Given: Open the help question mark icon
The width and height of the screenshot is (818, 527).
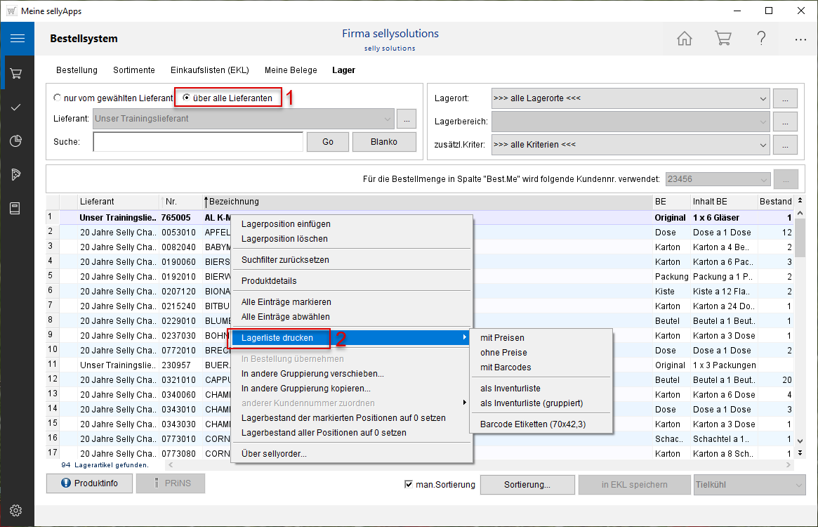Looking at the screenshot, I should click(761, 39).
